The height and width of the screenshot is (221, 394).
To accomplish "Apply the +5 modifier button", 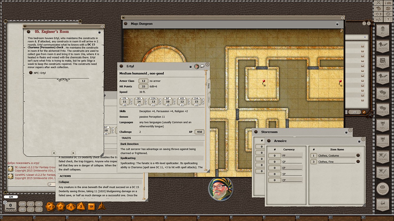I will click(39, 203).
